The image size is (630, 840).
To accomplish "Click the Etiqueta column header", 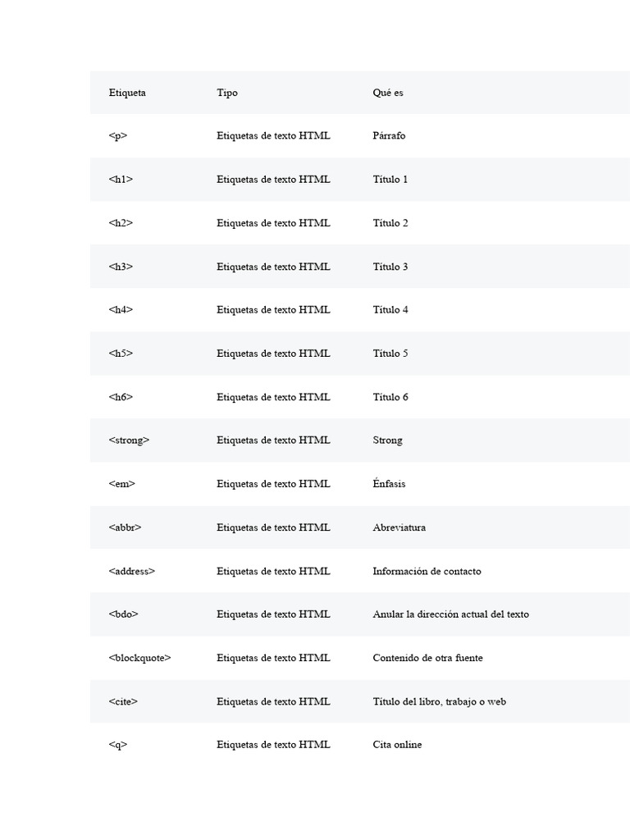I will [x=127, y=93].
